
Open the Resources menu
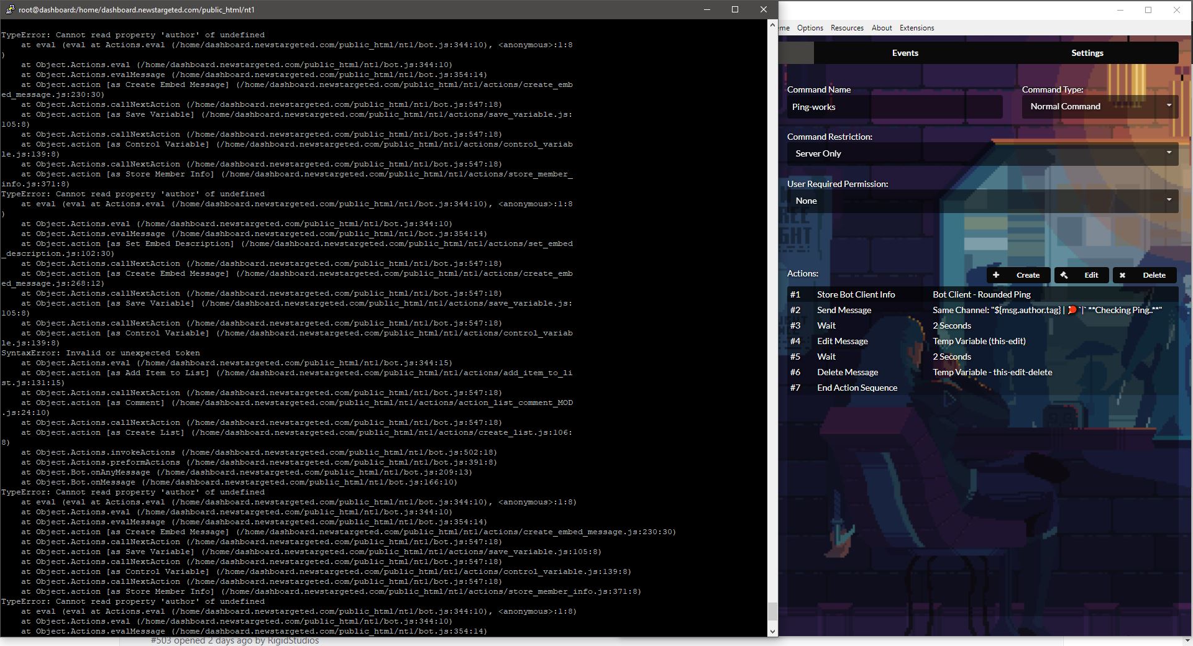point(847,27)
